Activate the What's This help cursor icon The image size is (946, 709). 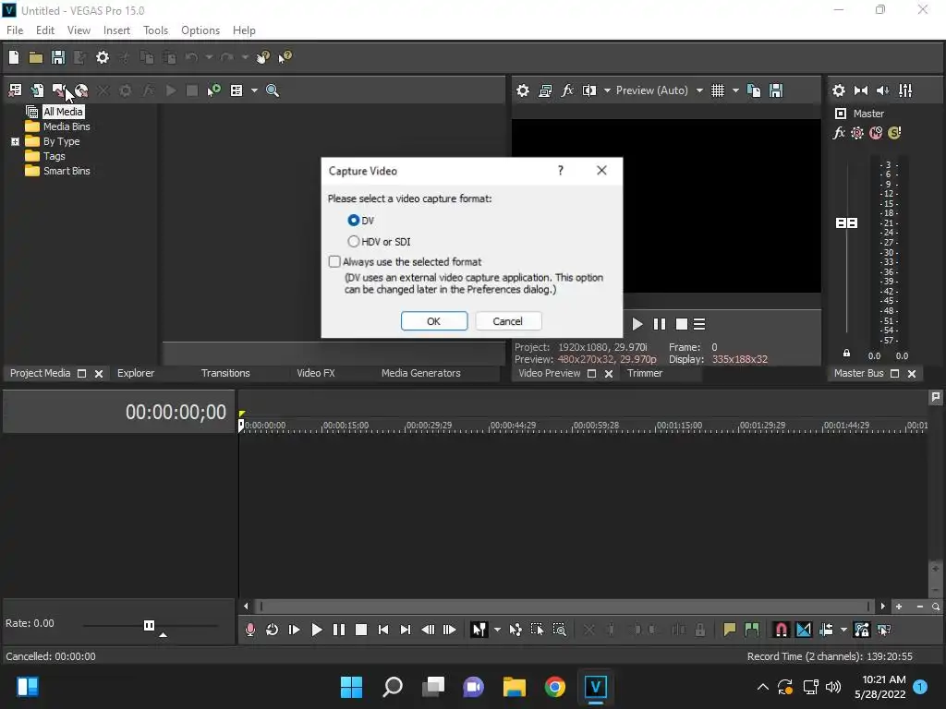pyautogui.click(x=285, y=57)
